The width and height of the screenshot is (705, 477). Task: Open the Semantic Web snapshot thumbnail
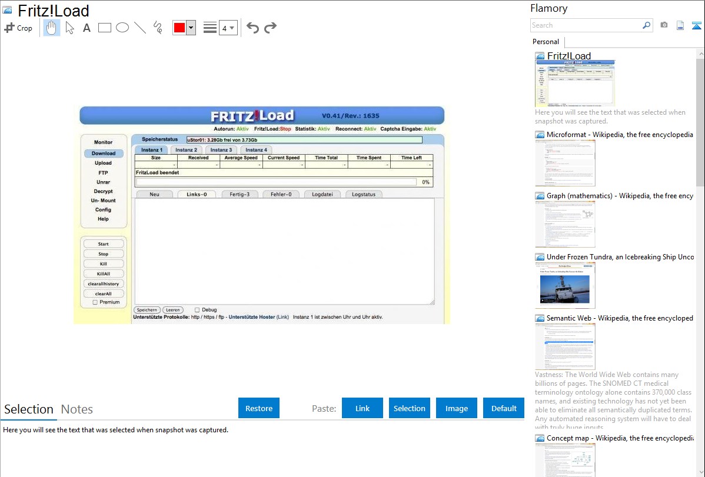pyautogui.click(x=565, y=346)
